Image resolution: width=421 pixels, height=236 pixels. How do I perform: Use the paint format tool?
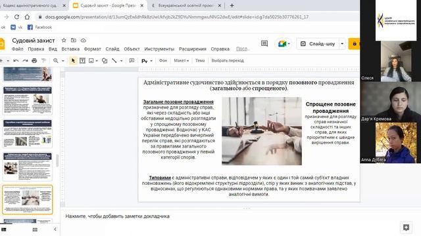pyautogui.click(x=43, y=61)
